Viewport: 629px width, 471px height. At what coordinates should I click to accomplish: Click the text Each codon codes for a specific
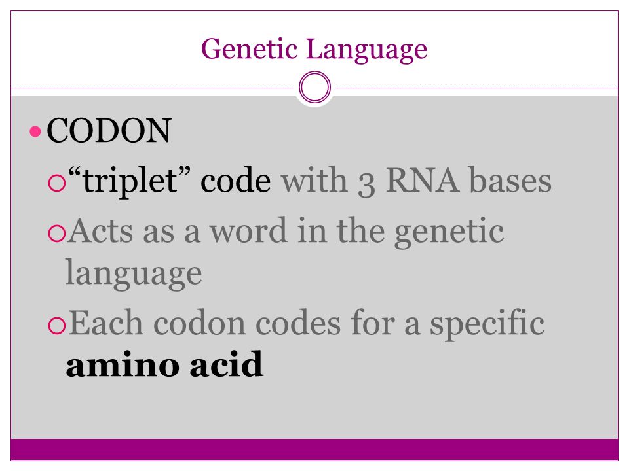(x=307, y=324)
